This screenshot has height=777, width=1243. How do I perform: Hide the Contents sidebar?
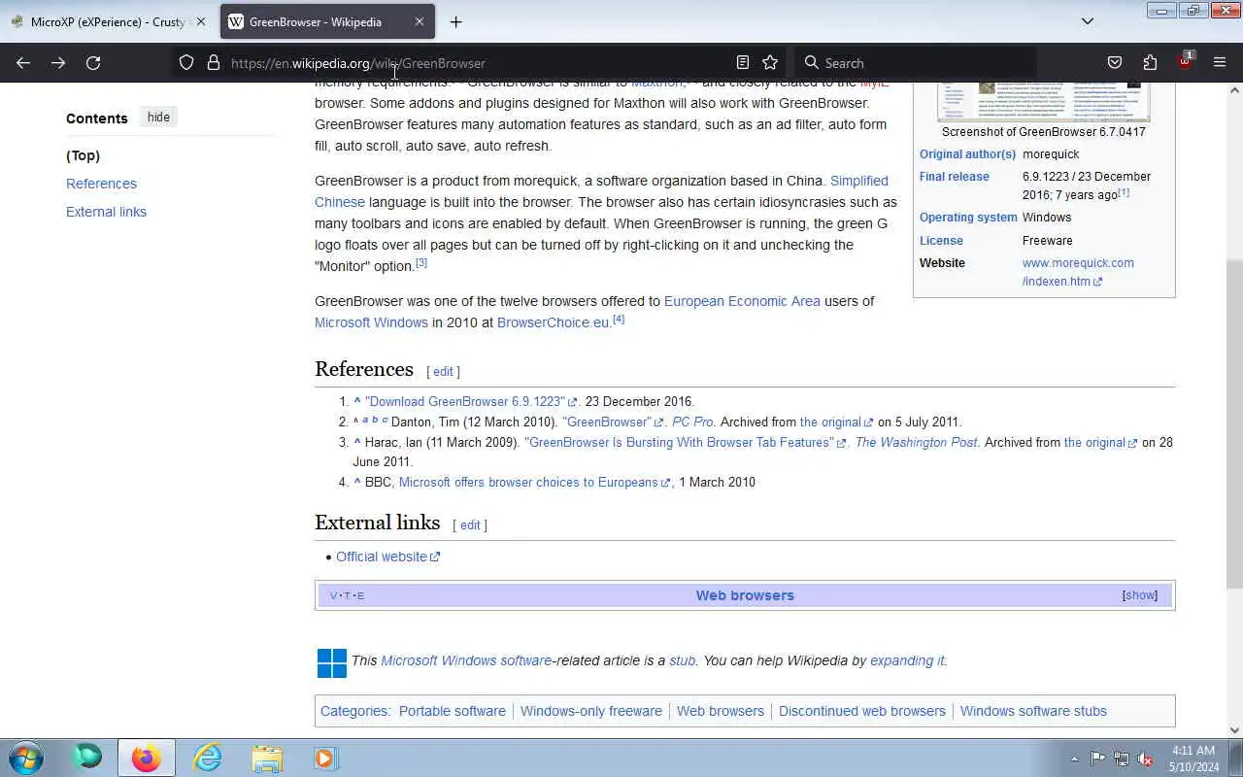pyautogui.click(x=158, y=118)
